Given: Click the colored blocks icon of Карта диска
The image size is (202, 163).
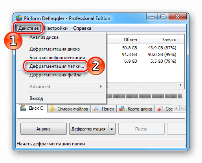Looking at the screenshot, I should coord(122,109).
